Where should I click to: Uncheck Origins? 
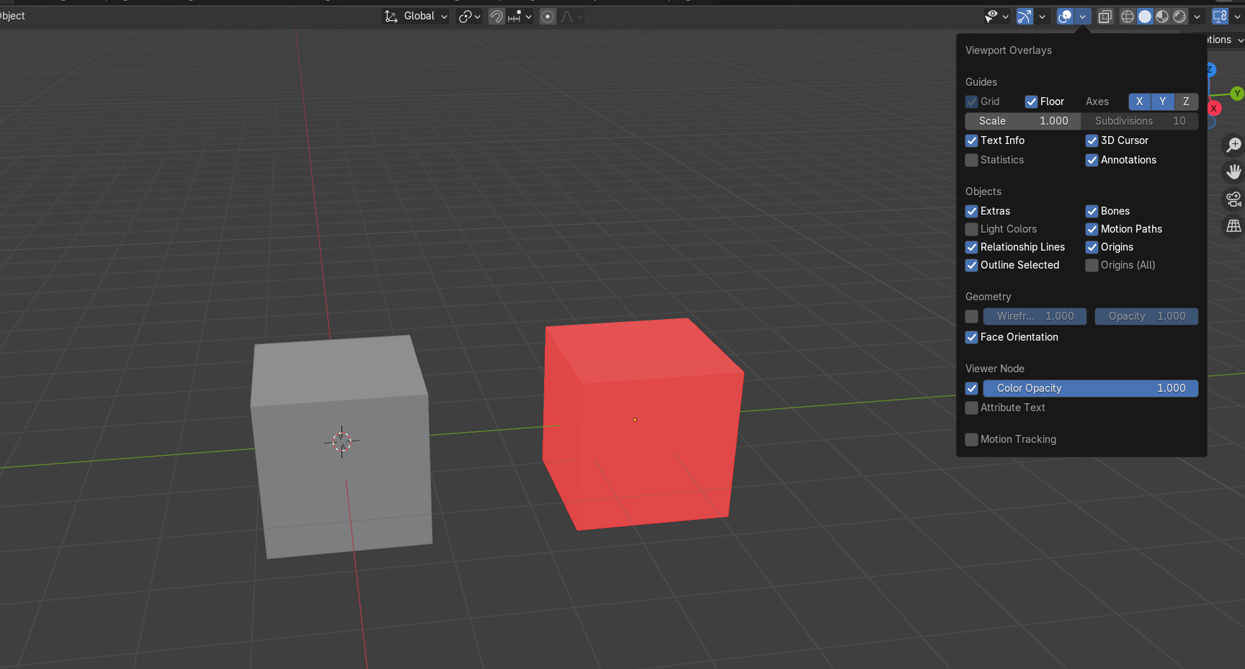(1092, 247)
